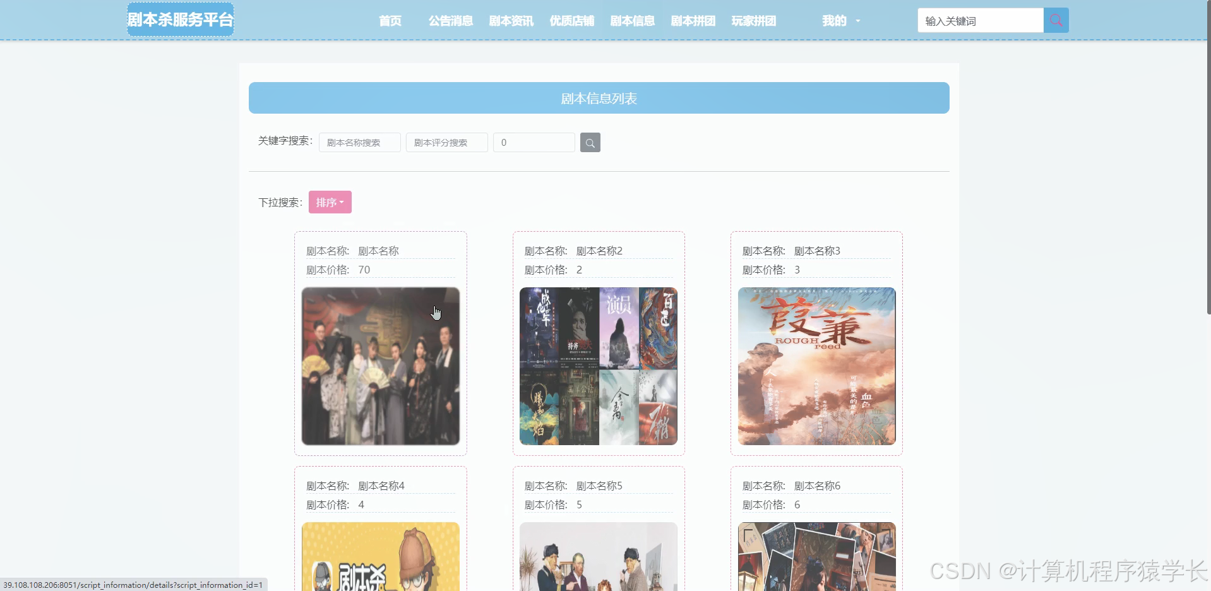The width and height of the screenshot is (1211, 591).
Task: Open the 剧本名称5 cover image
Action: point(598,556)
